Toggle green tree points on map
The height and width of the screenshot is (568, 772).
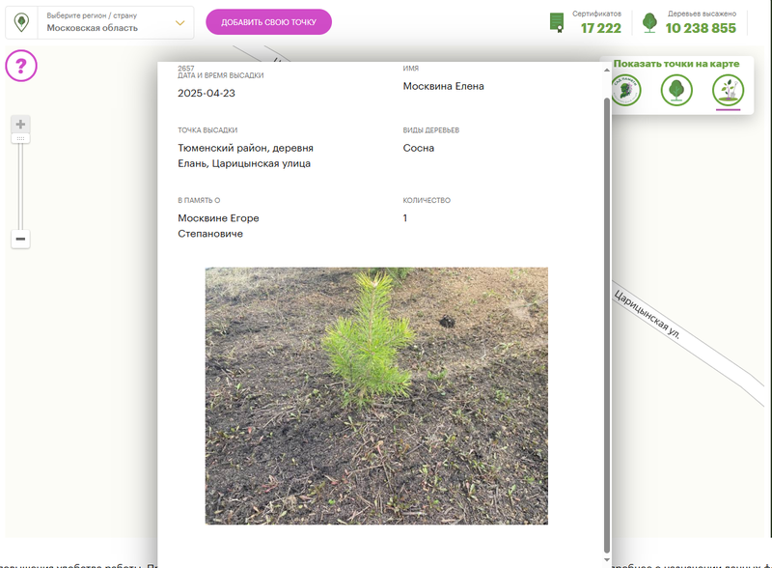[x=676, y=91]
